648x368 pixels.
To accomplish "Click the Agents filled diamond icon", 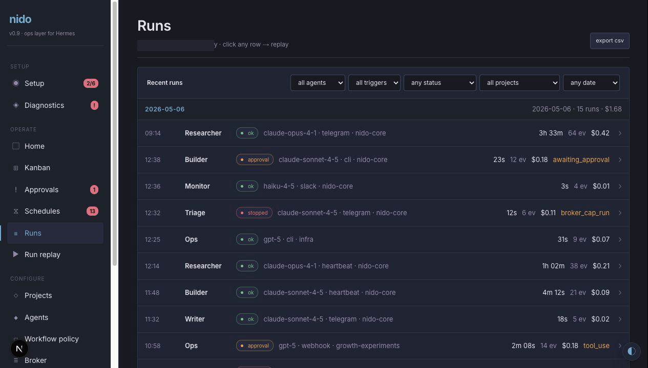I will click(x=16, y=317).
